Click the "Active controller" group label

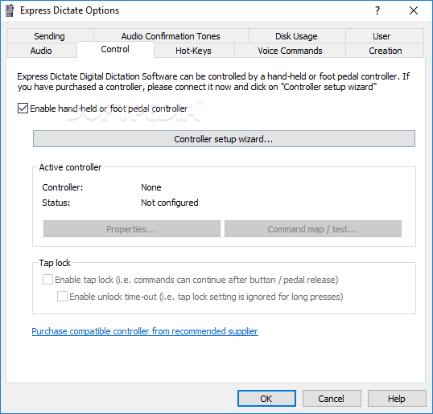(70, 167)
